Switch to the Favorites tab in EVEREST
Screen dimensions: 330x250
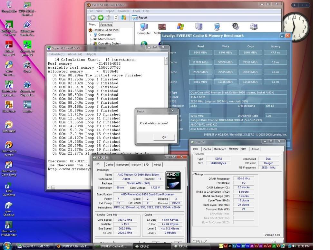click(106, 25)
